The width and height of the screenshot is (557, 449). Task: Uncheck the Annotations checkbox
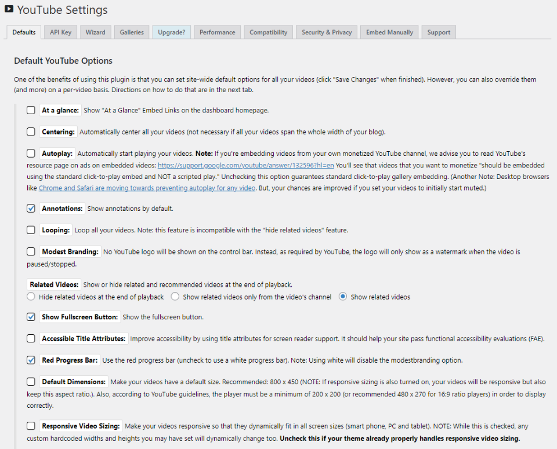pyautogui.click(x=31, y=209)
